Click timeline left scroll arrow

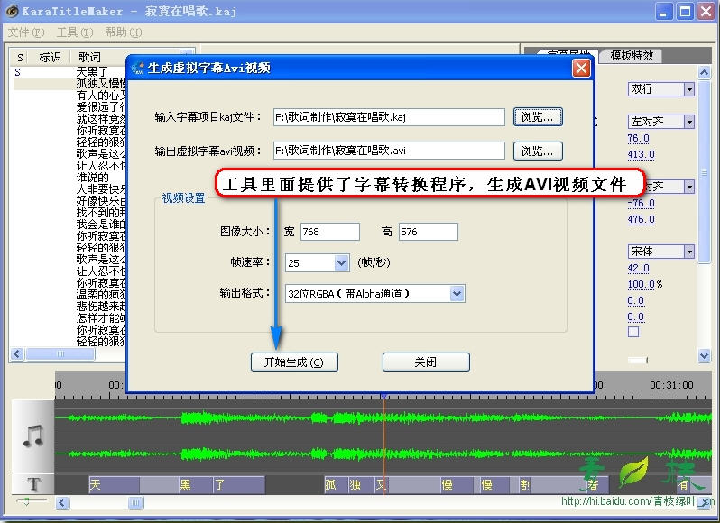click(x=62, y=503)
